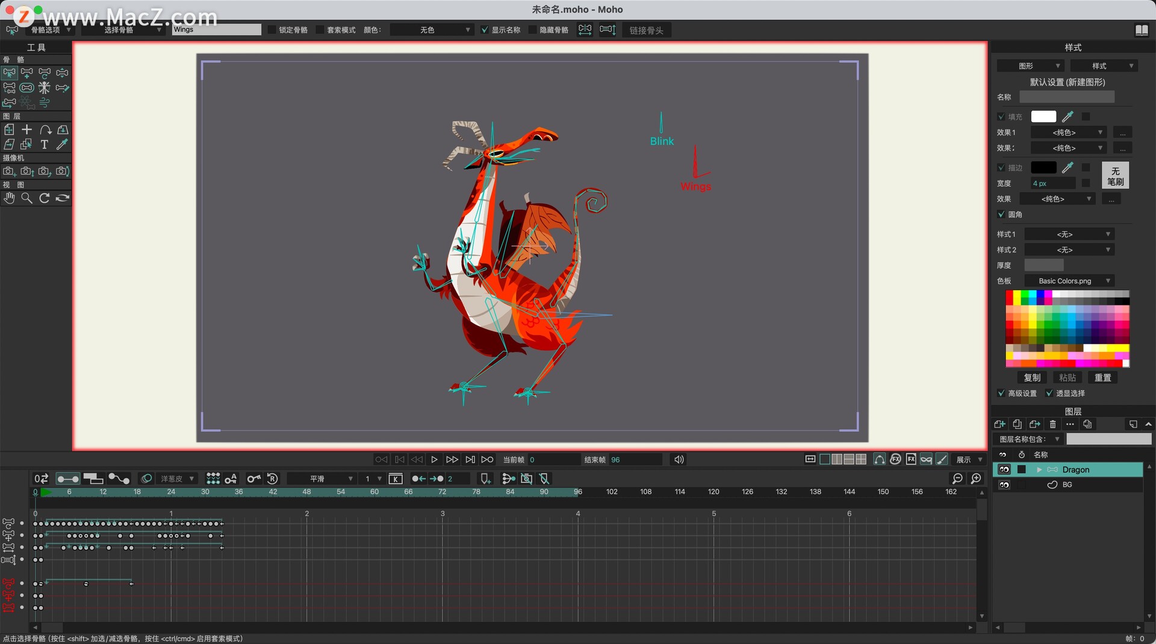Click the 重置 (reset) style button
Screen dimensions: 1156x644
[x=1103, y=378]
